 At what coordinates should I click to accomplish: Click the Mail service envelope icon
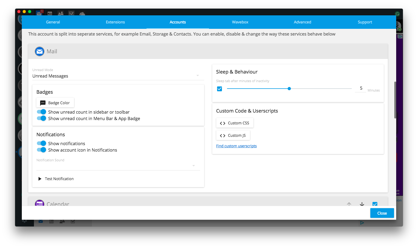click(x=39, y=51)
